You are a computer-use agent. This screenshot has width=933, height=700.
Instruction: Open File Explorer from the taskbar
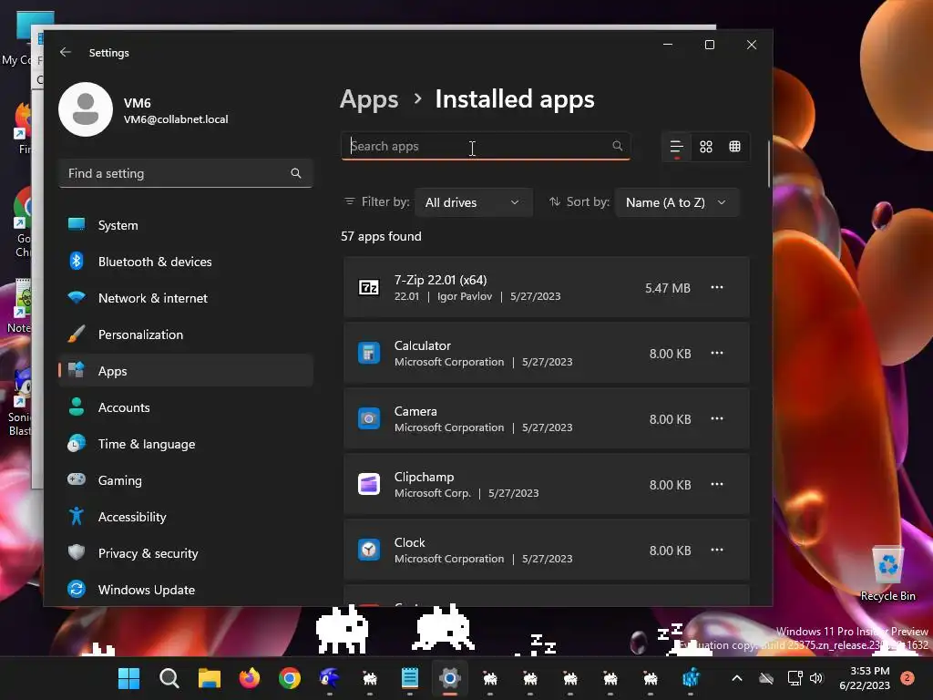click(210, 678)
